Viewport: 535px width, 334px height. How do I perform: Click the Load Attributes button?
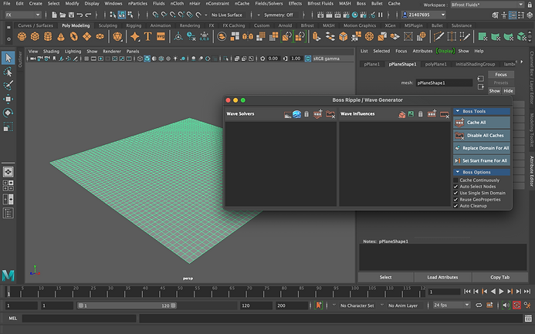(x=442, y=278)
